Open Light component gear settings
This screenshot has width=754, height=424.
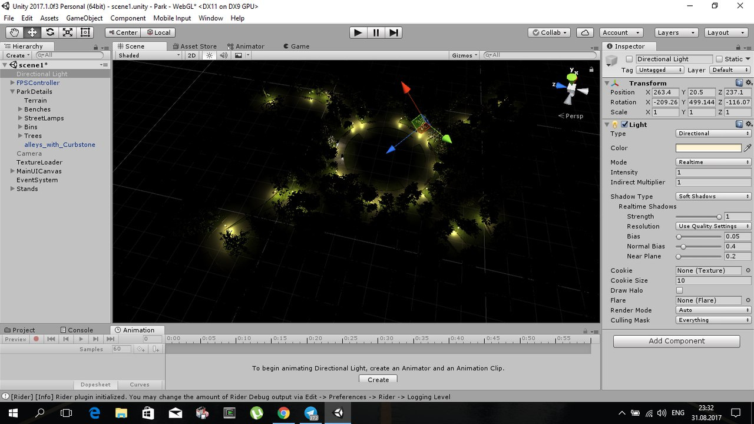(x=749, y=124)
